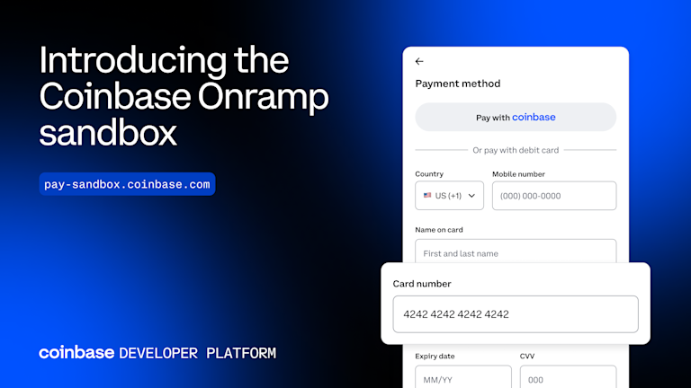Focus the CVV field showing 000
691x388 pixels.
click(x=568, y=377)
